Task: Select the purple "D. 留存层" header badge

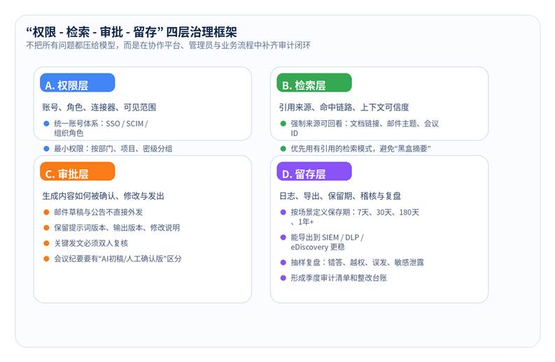Action: pos(314,174)
